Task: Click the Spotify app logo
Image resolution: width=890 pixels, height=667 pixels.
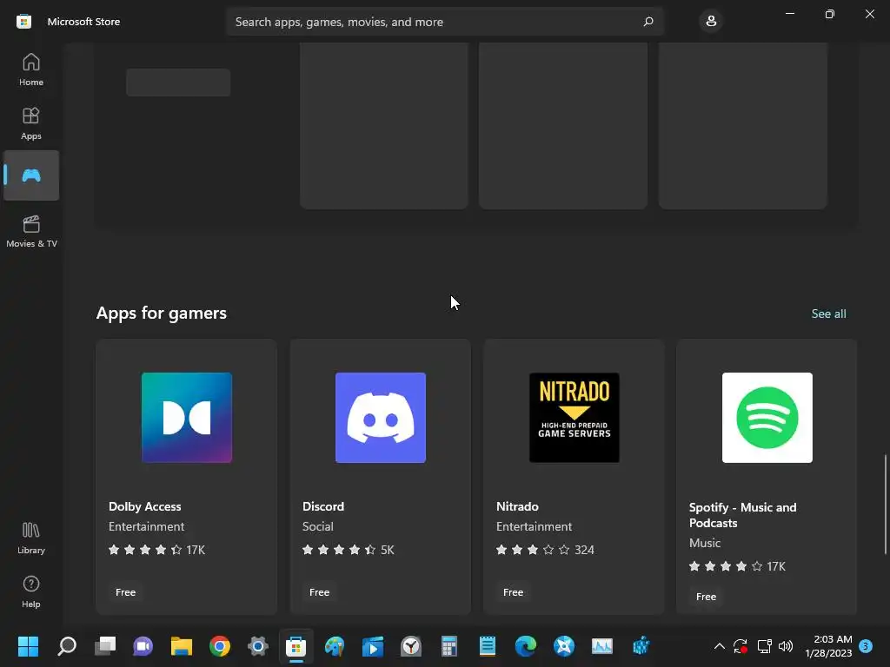Action: point(767,418)
